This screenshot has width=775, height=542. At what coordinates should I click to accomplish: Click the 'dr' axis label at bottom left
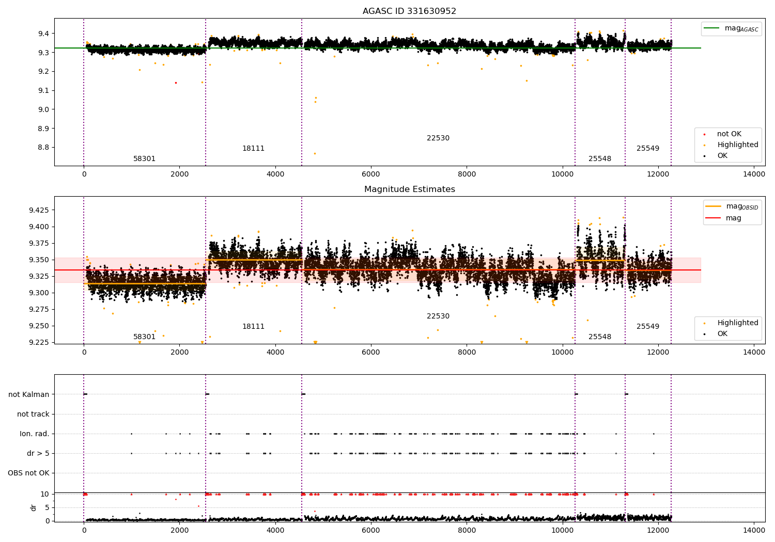click(x=34, y=507)
